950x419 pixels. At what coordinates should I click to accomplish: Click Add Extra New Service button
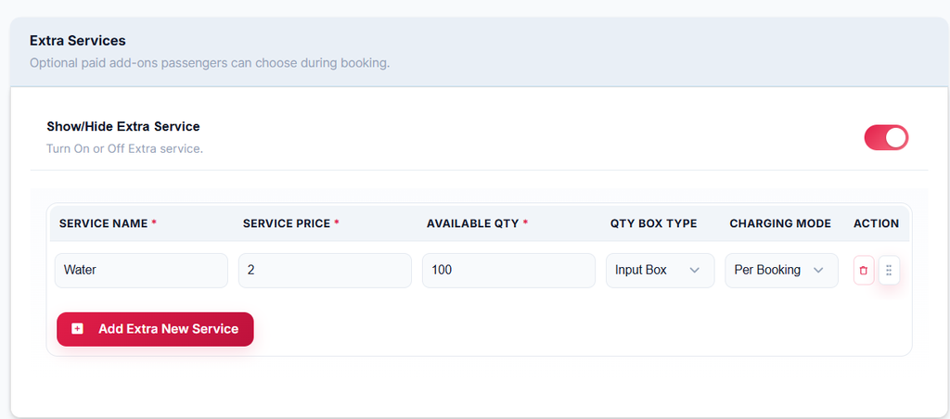155,329
